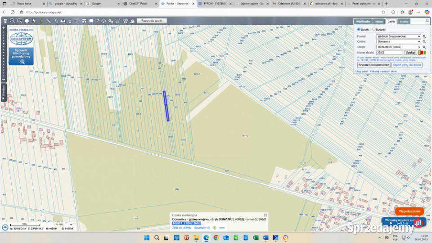Viewport: 432px width, 243px height.
Task: Click magnifier next to Powiat dropdown
Action: click(x=424, y=36)
